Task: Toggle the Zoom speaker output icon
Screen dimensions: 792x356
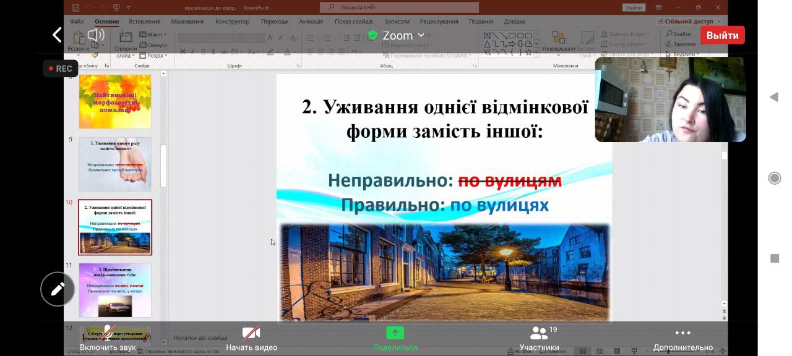Action: pos(96,35)
